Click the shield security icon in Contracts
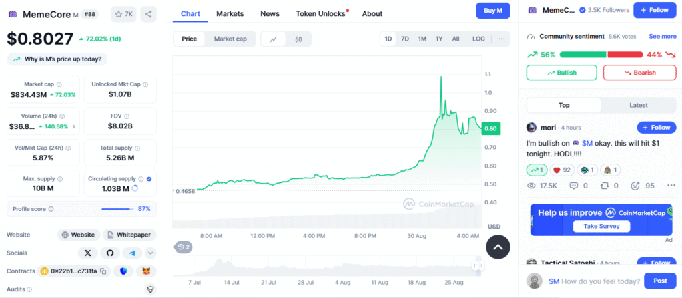 tap(123, 271)
